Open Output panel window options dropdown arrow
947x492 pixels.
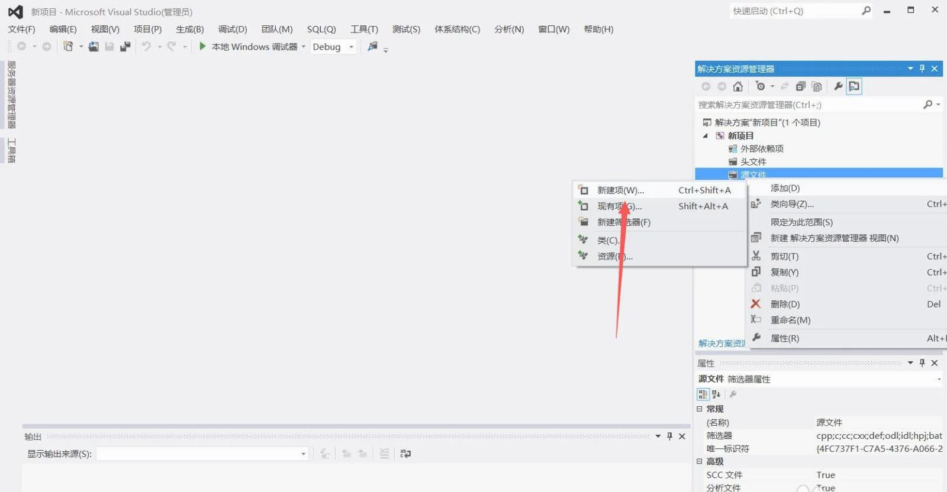pos(658,436)
